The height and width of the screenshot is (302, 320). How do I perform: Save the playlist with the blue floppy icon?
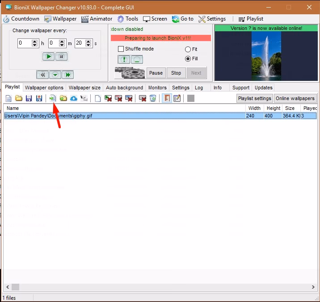point(29,99)
